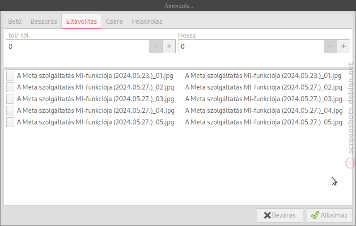The image size is (356, 226).
Task: Switch to the Betű tab
Action: [x=15, y=21]
